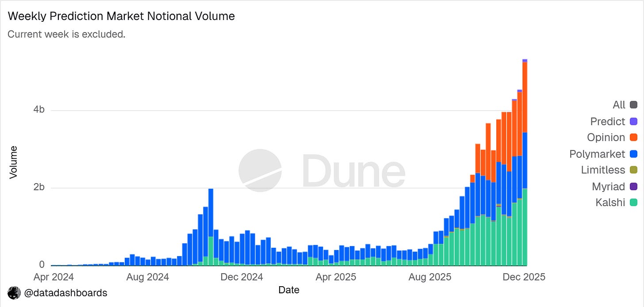Click the 4b y-axis label
This screenshot has height=307, width=644.
[39, 110]
